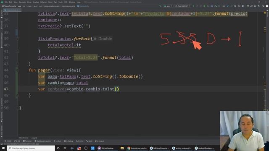Viewport: 269px width, 151px height.
Task: Click the Windows Start button
Action: tap(3, 148)
